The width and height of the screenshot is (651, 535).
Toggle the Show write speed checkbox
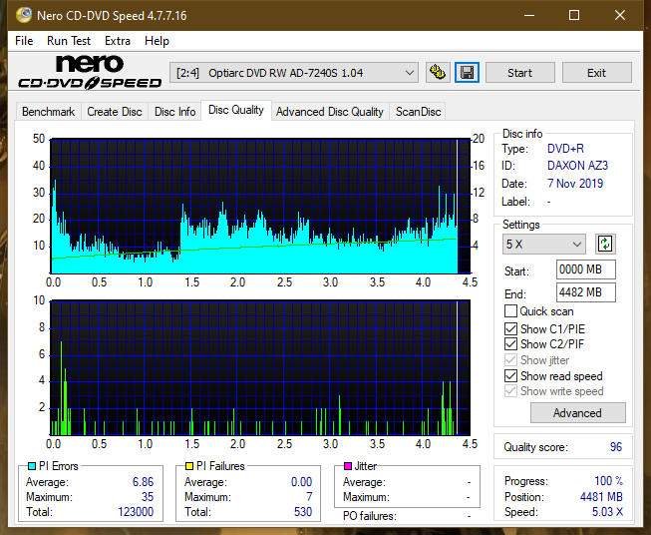pyautogui.click(x=510, y=391)
